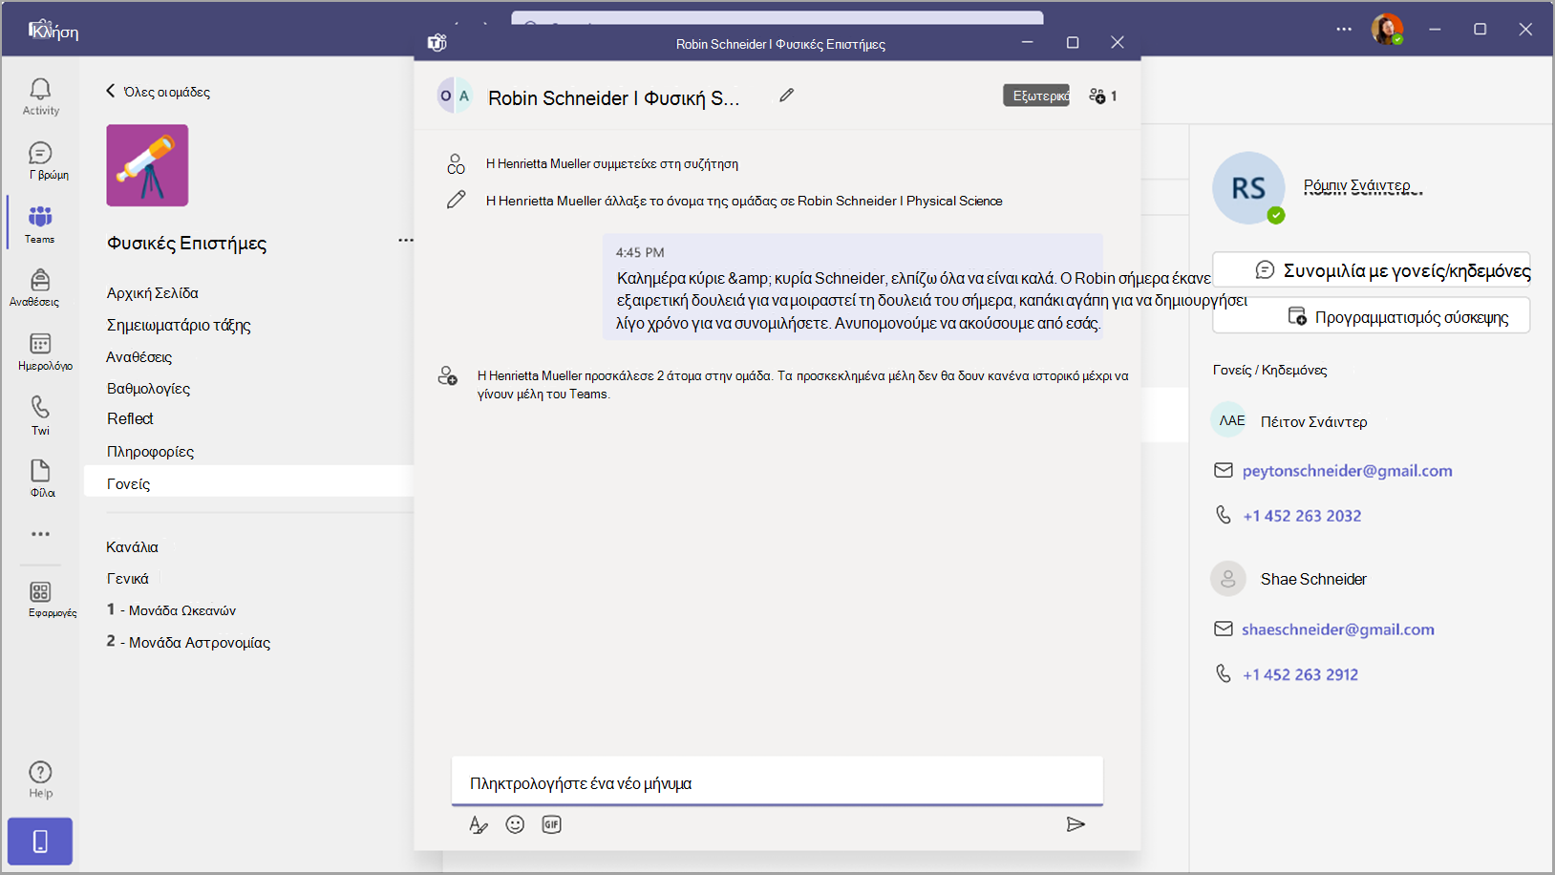This screenshot has width=1555, height=875.
Task: Open Settings and more ellipsis in title bar
Action: coord(1344,30)
